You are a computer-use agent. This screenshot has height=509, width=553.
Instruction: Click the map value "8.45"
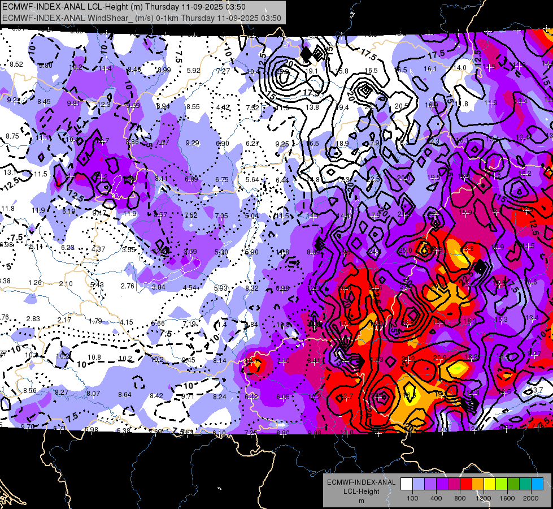pyautogui.click(x=44, y=102)
